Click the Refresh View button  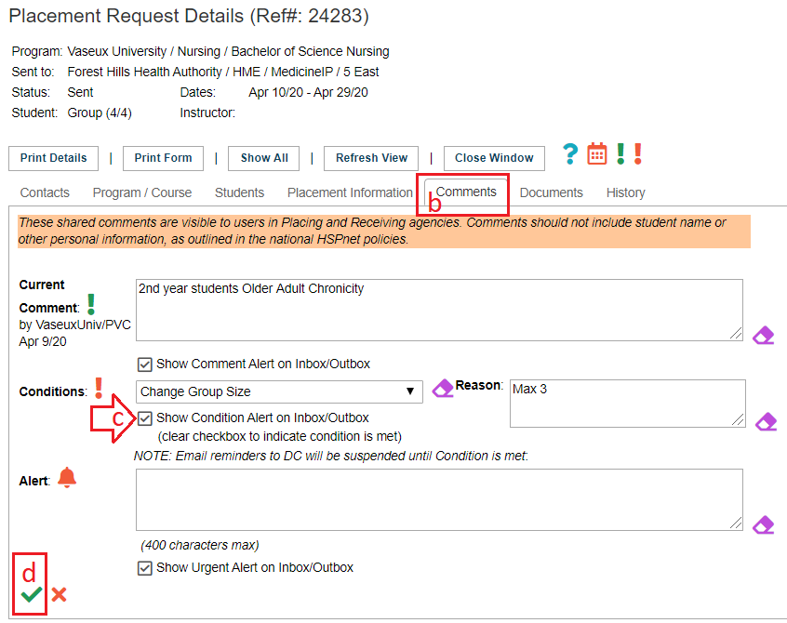click(371, 158)
